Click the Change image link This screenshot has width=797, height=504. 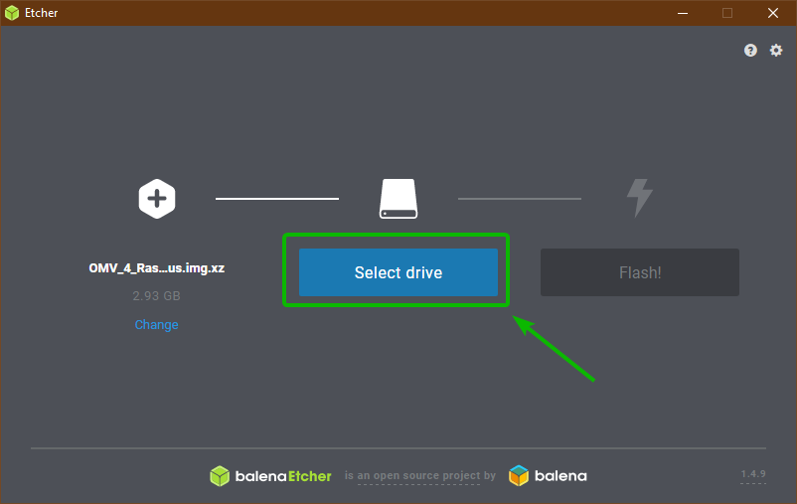pos(157,324)
